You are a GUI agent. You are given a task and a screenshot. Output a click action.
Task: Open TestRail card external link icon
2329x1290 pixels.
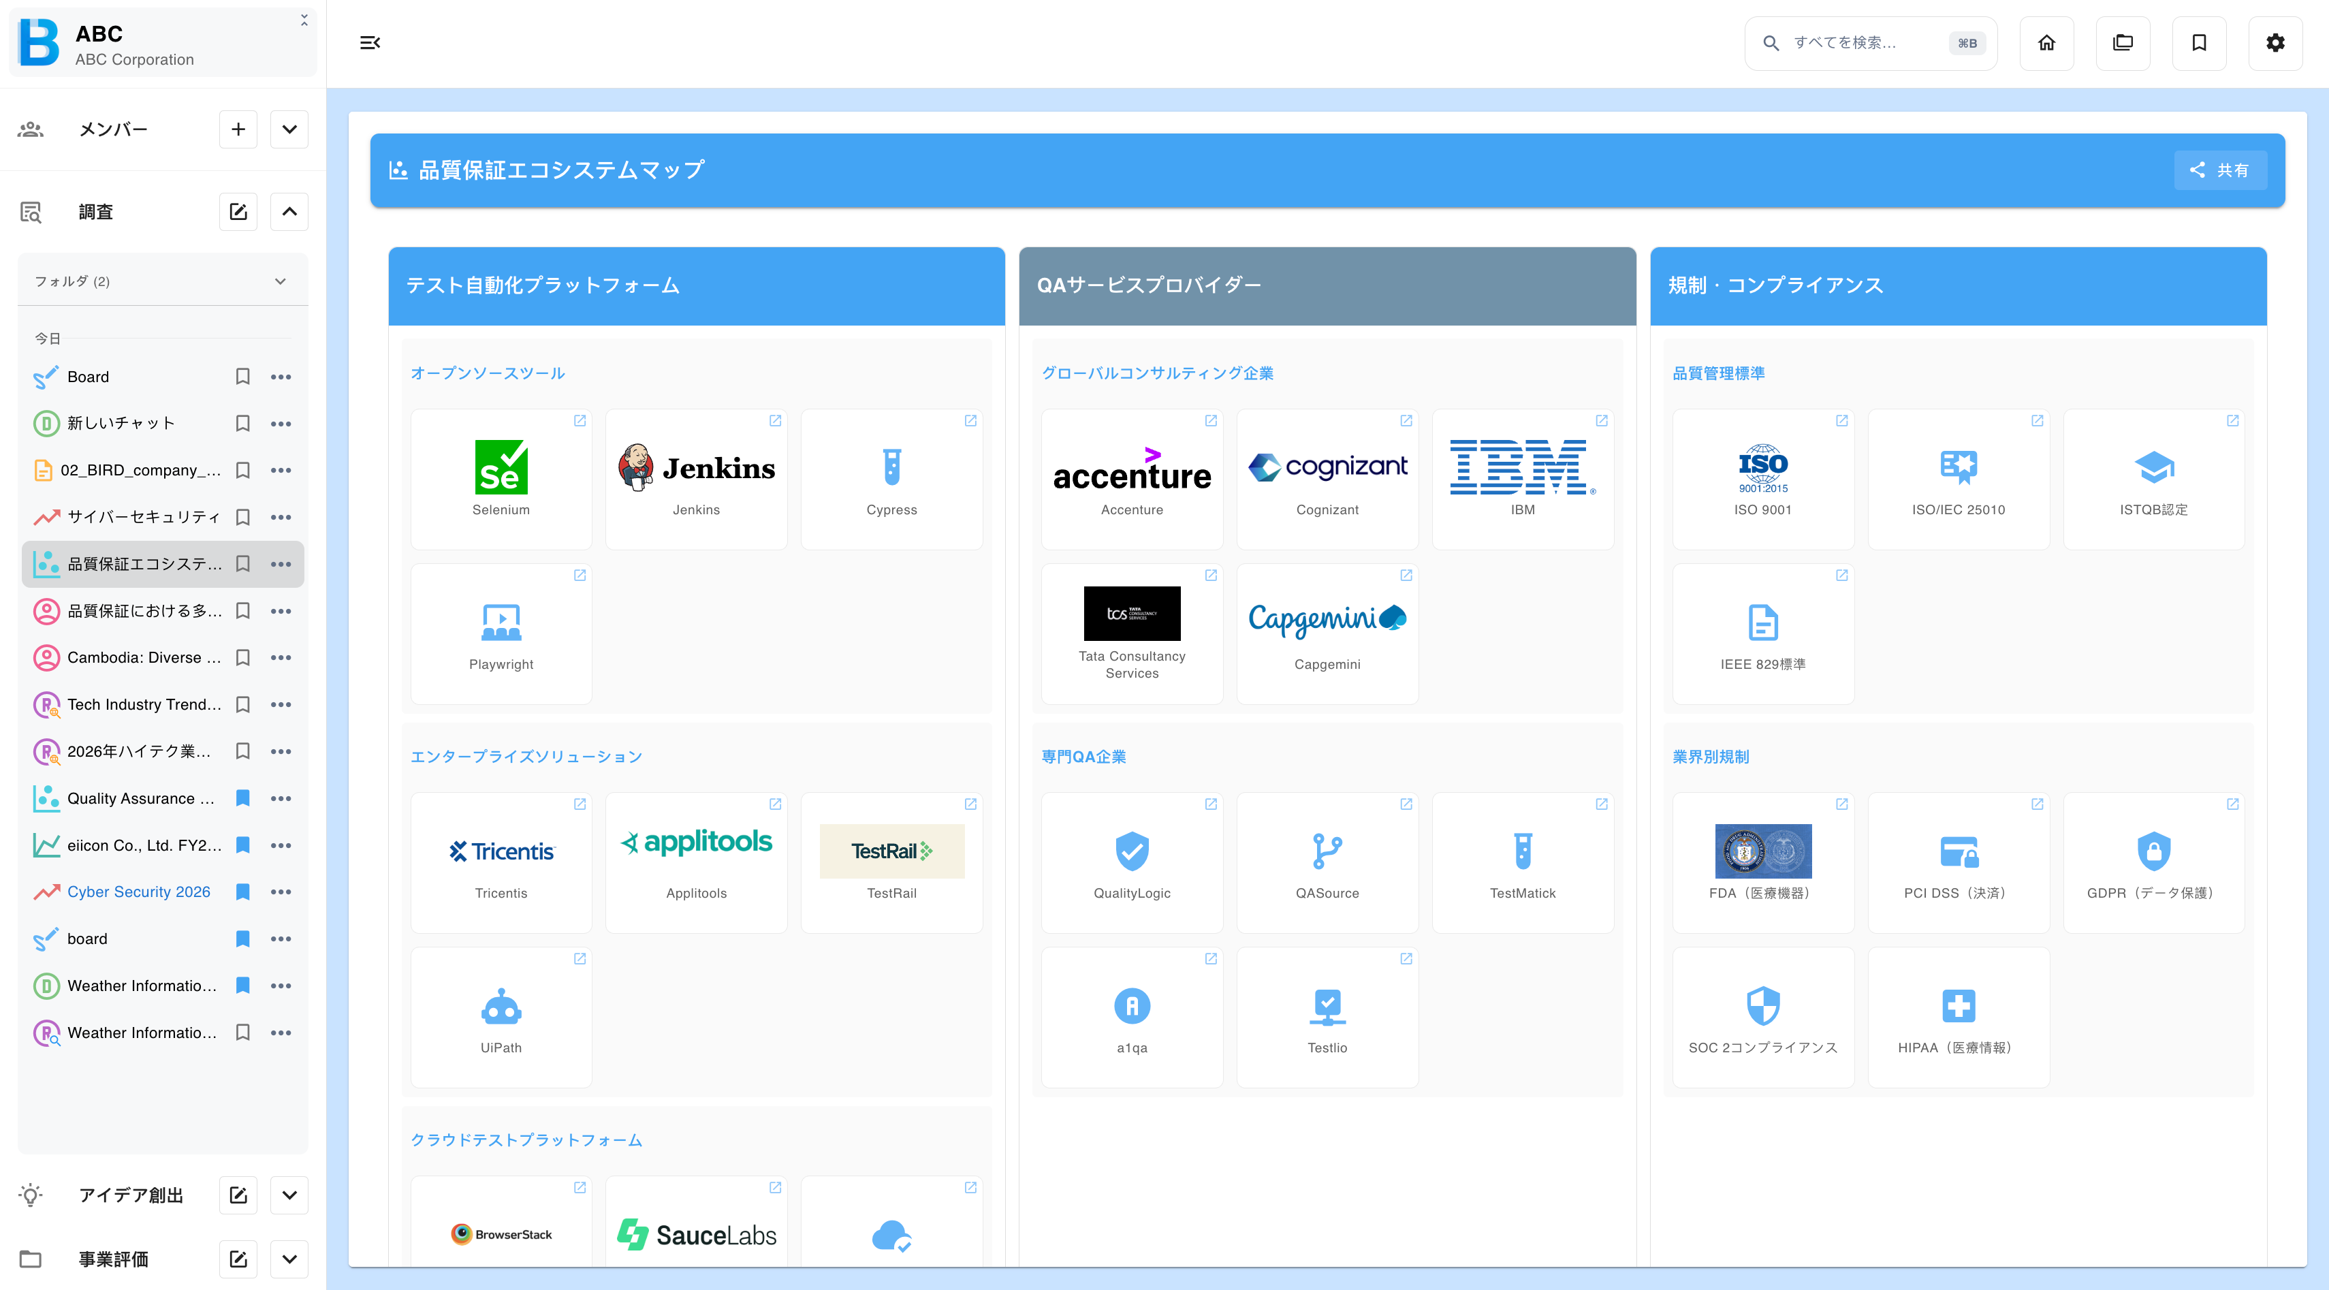pyautogui.click(x=970, y=804)
